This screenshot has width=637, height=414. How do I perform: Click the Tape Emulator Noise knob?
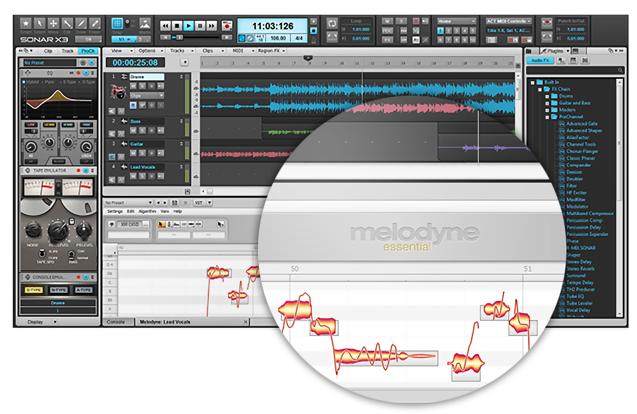34,229
